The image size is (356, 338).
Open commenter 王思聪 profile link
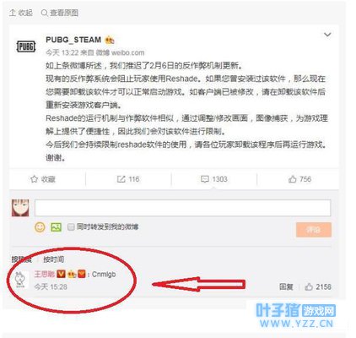click(45, 274)
